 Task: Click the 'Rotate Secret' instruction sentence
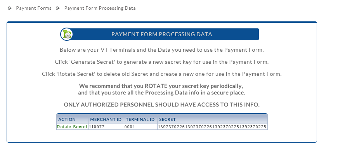tap(161, 74)
